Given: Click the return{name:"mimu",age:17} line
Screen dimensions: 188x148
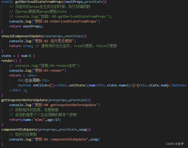Looking at the screenshot, I should pos(35,120).
